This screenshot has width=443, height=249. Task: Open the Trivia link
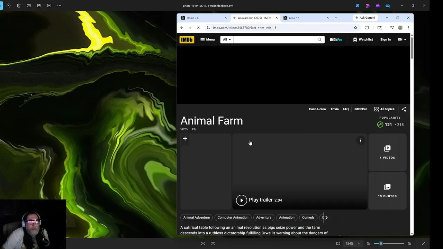point(334,109)
